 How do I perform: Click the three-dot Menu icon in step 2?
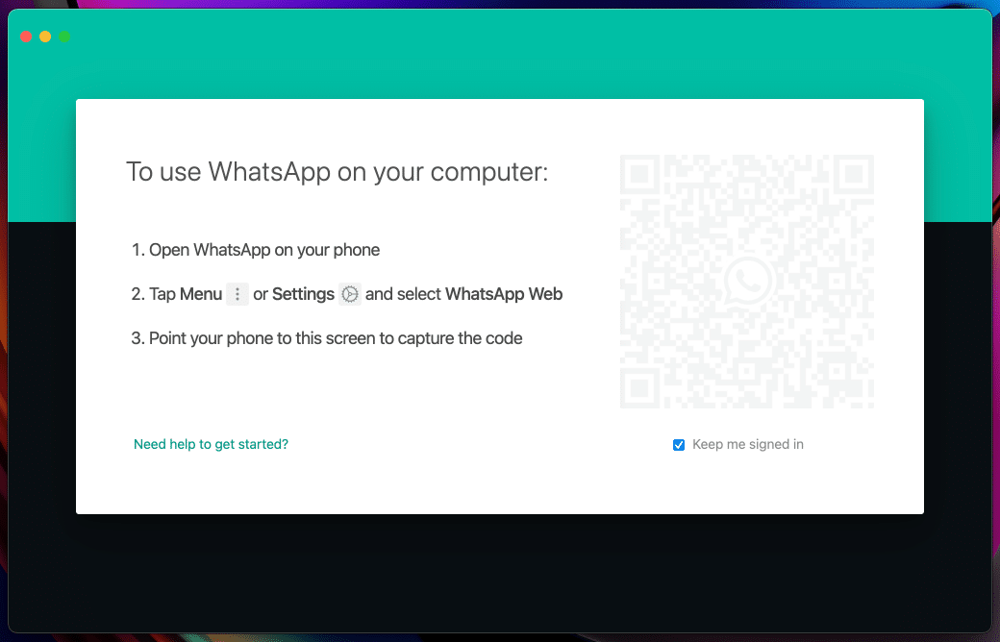pyautogui.click(x=237, y=294)
